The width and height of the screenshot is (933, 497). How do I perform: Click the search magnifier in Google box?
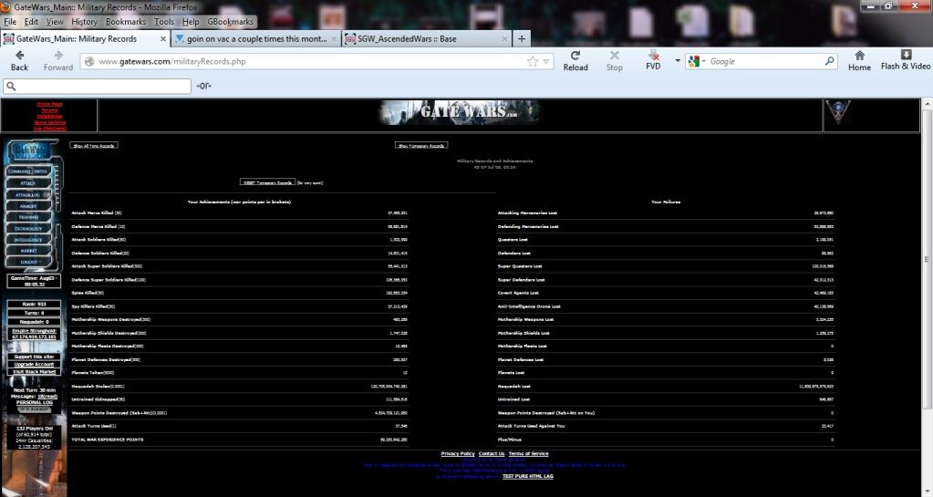click(830, 61)
